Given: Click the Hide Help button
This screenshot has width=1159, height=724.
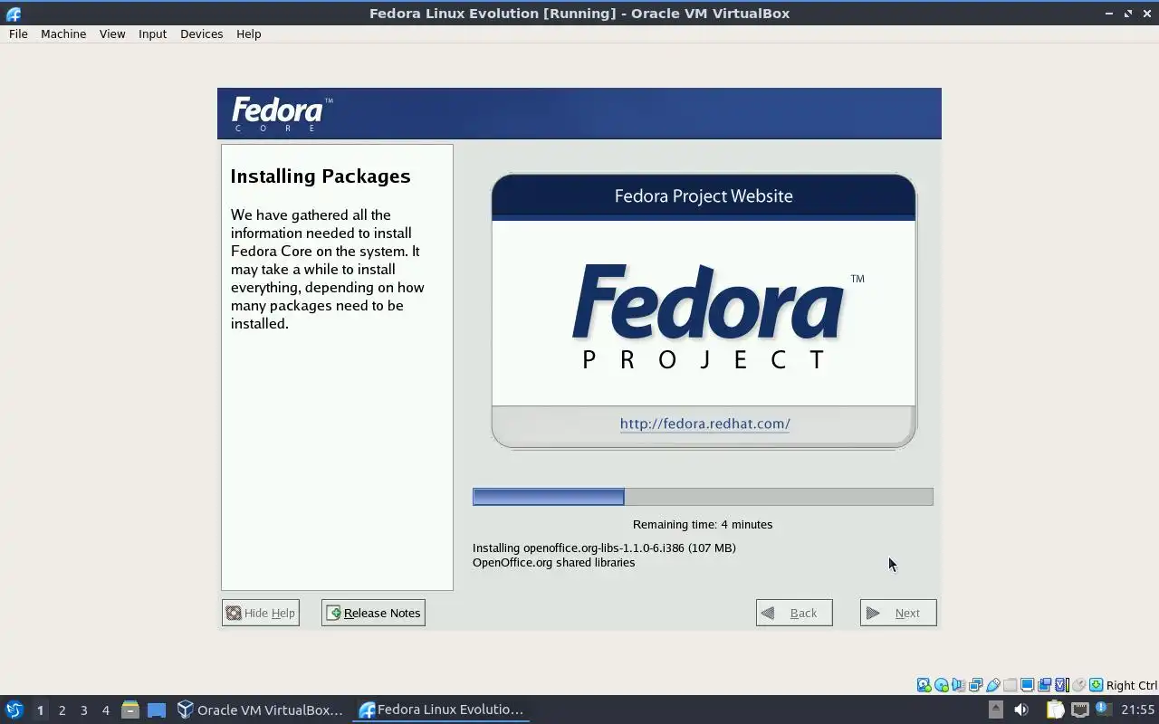Looking at the screenshot, I should click(x=261, y=613).
